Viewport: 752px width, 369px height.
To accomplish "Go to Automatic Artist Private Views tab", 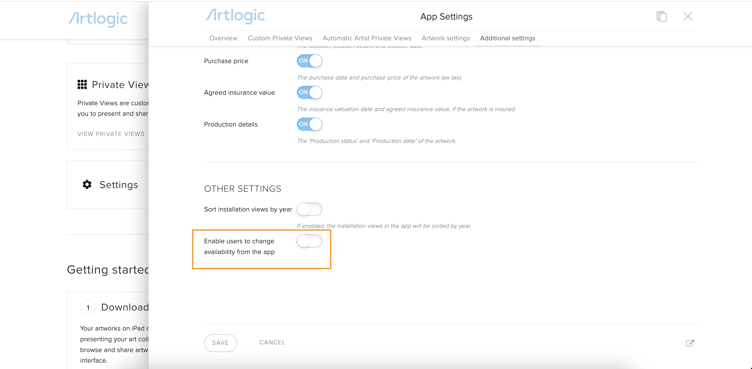I will point(367,38).
